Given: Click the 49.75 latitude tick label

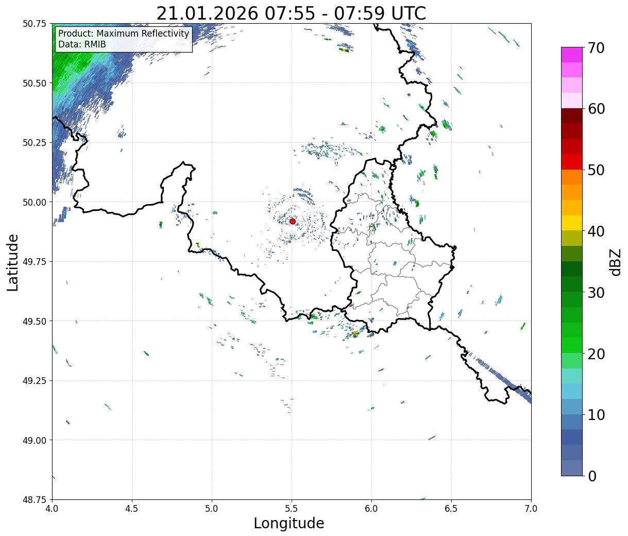Looking at the screenshot, I should coord(35,262).
